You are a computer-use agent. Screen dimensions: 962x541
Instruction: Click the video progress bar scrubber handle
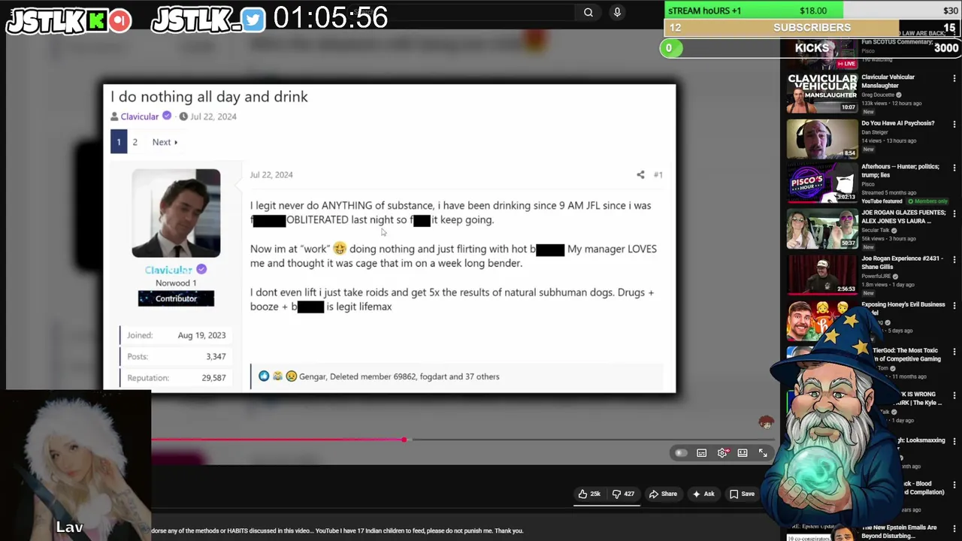click(404, 440)
